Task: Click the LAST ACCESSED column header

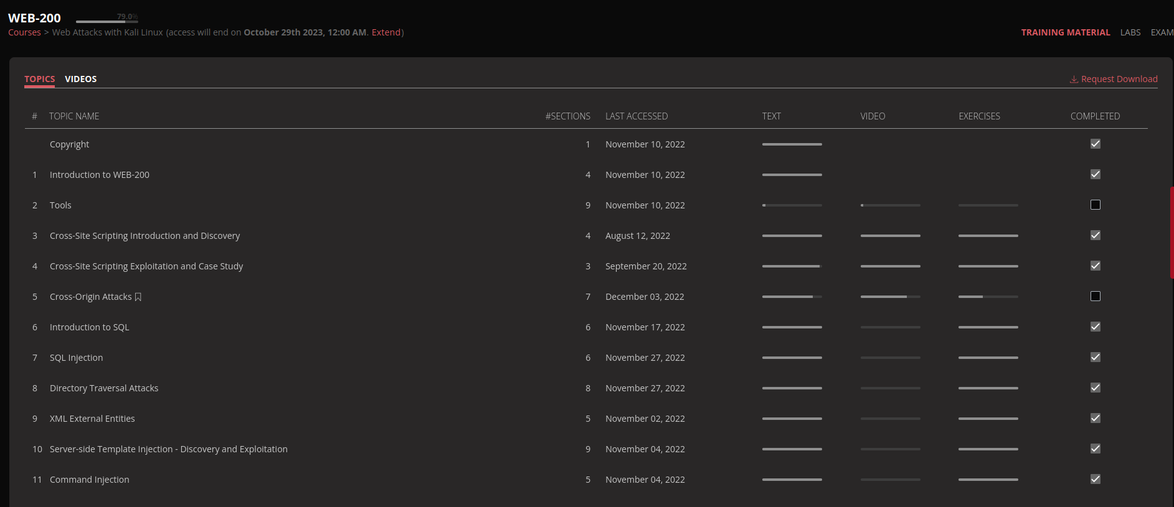Action: (x=637, y=116)
